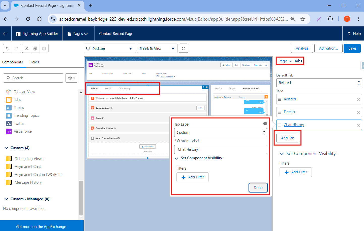Select Debug Log Viewer custom component
364x231 pixels.
tap(25, 159)
